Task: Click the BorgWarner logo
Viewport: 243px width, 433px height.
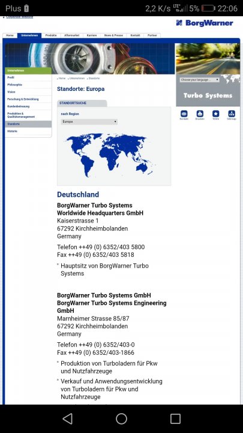Action: (x=205, y=23)
